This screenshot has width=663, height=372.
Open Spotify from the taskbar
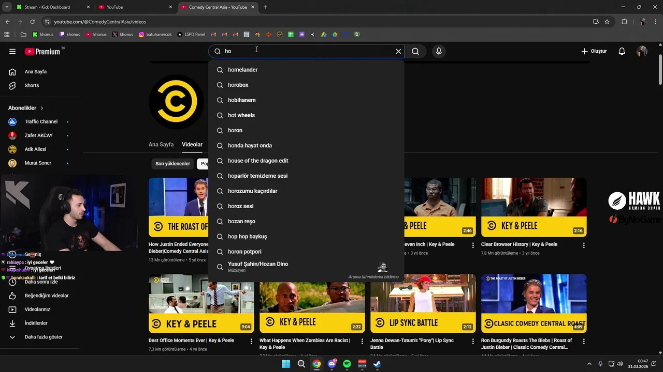(347, 364)
